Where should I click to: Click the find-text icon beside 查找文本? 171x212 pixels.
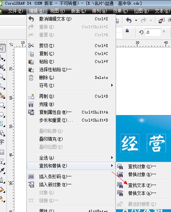pyautogui.click(x=120, y=185)
